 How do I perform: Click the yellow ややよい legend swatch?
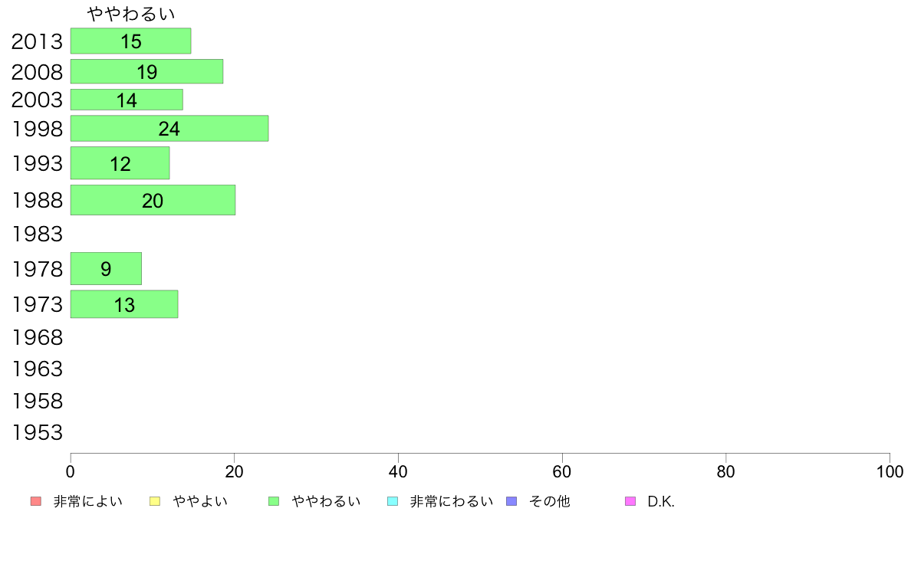155,501
